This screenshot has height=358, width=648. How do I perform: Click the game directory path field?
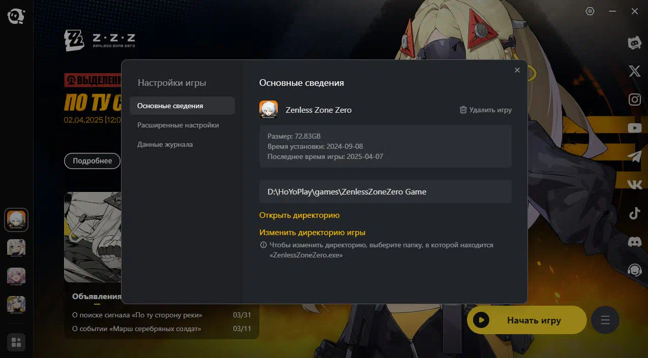coord(386,192)
